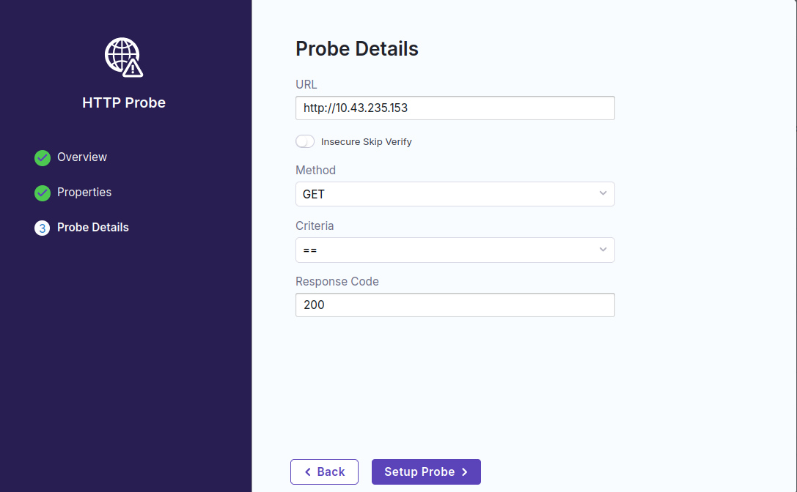The height and width of the screenshot is (492, 797).
Task: Go to the Properties step
Action: pos(84,193)
